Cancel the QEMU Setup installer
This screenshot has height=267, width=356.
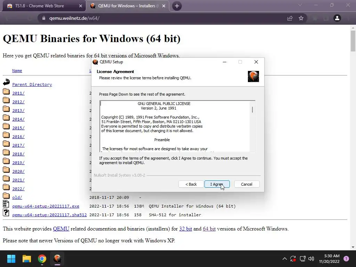[x=246, y=184]
